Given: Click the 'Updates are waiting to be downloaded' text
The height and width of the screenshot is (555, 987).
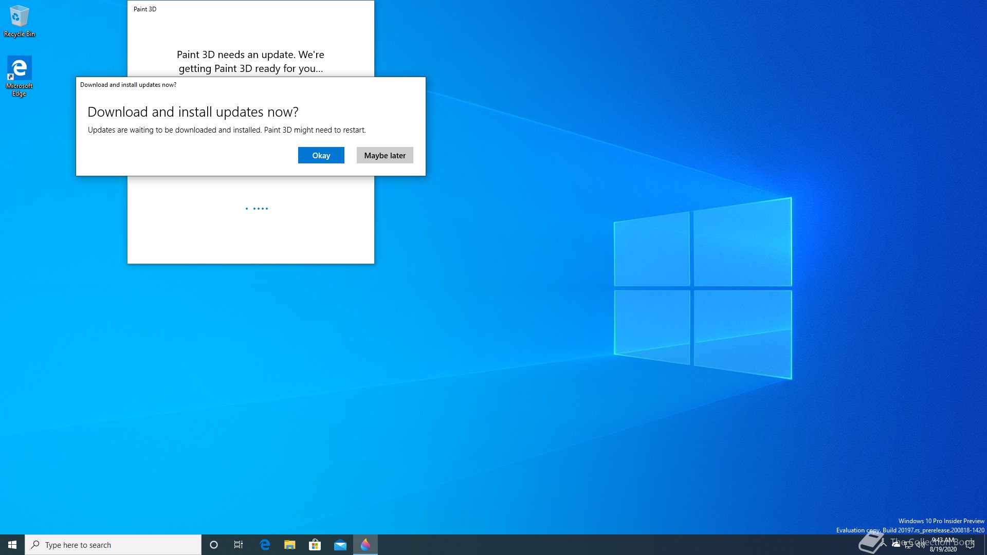Looking at the screenshot, I should tap(227, 130).
